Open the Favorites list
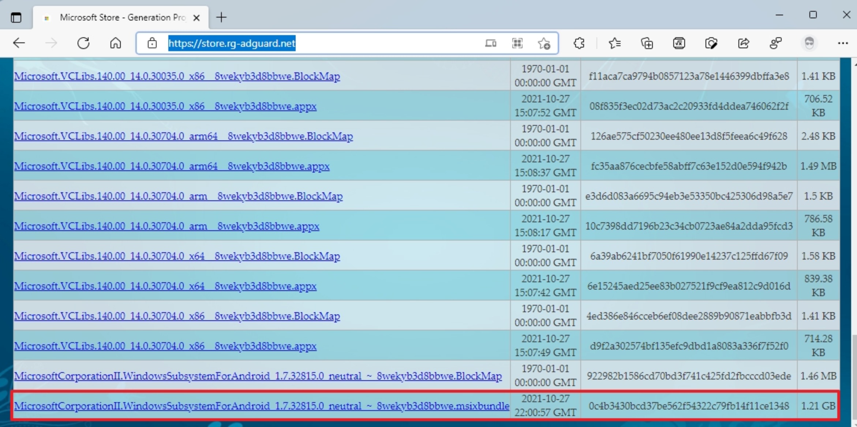This screenshot has height=427, width=857. 614,43
